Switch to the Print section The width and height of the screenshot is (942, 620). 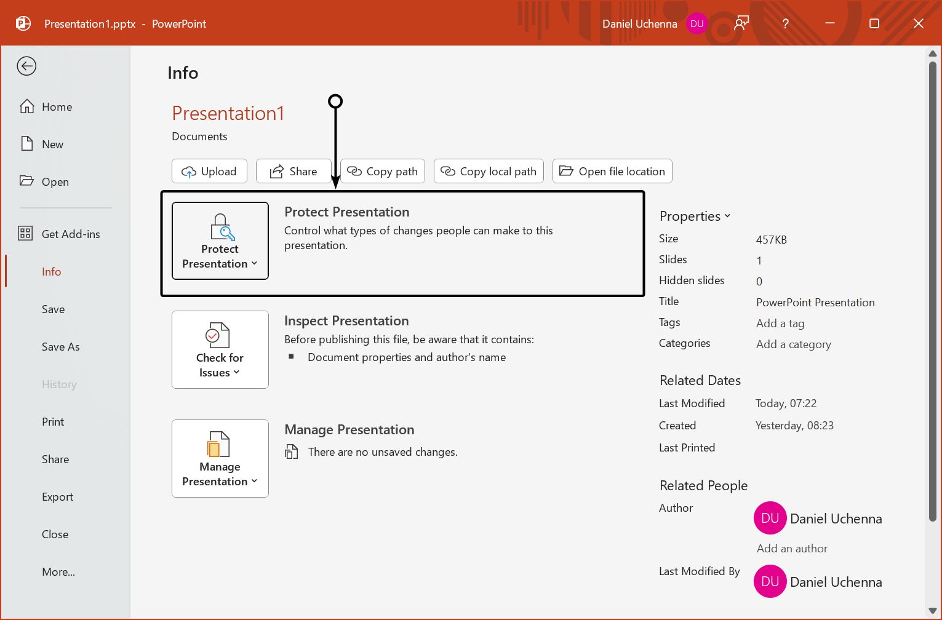[53, 421]
